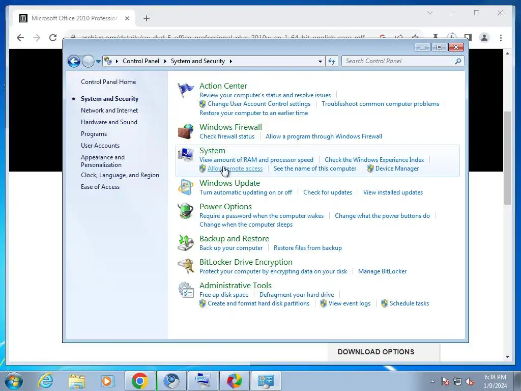
Task: Click Control Panel in the breadcrumb
Action: click(x=141, y=61)
